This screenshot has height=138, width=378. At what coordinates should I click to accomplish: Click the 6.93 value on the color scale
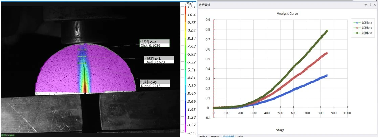click(x=192, y=54)
